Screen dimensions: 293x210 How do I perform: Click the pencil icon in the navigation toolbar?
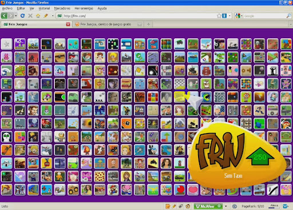(46, 16)
